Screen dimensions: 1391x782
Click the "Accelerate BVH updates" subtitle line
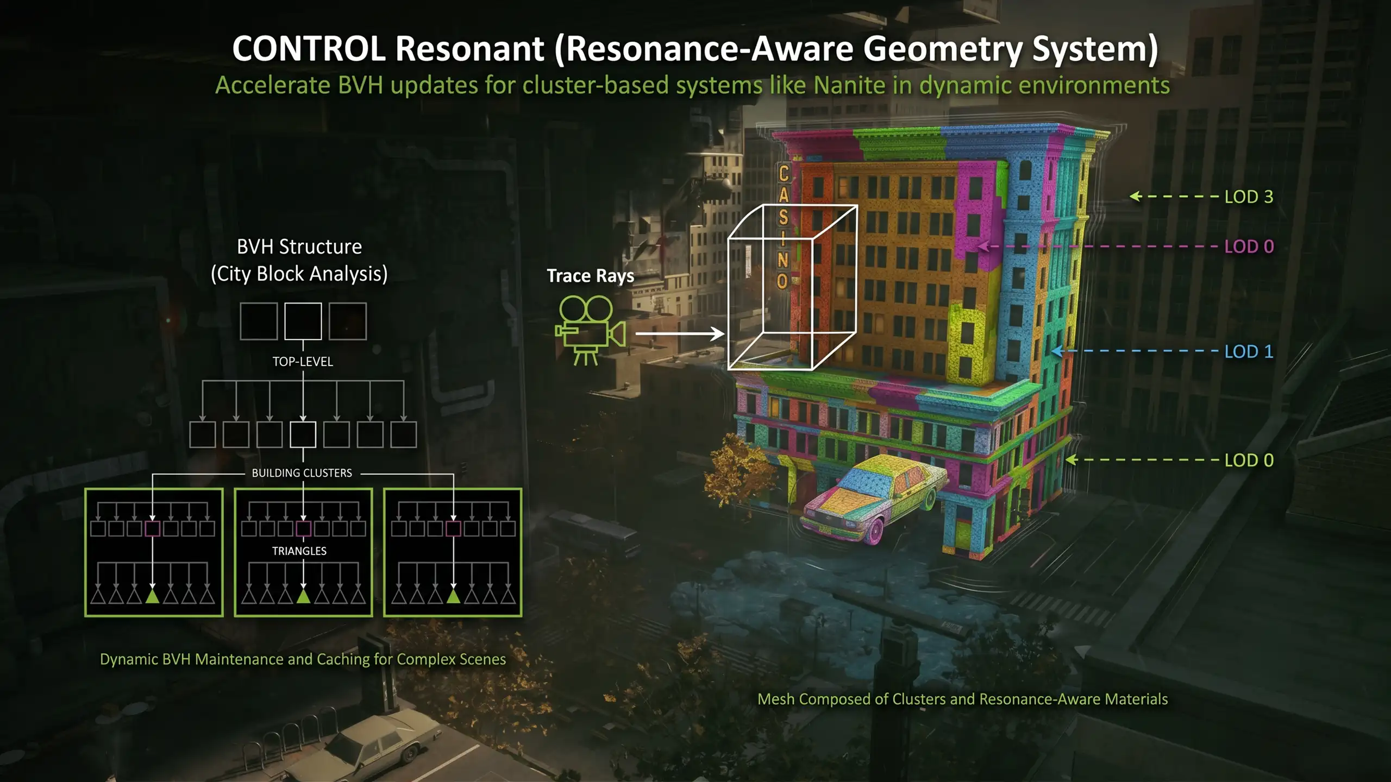pyautogui.click(x=692, y=85)
